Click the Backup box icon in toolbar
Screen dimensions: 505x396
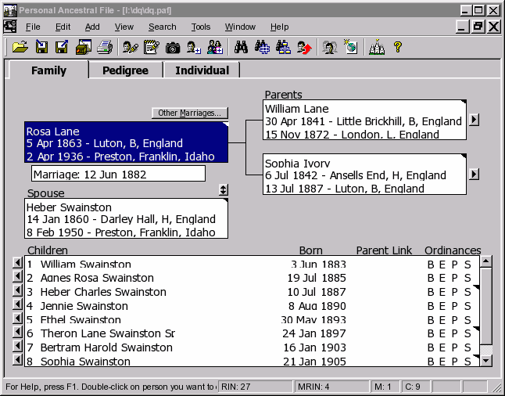(x=84, y=48)
